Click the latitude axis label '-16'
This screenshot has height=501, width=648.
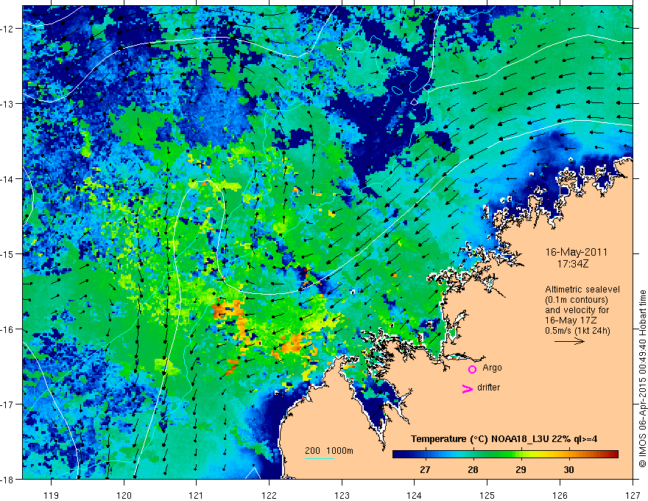coord(7,329)
